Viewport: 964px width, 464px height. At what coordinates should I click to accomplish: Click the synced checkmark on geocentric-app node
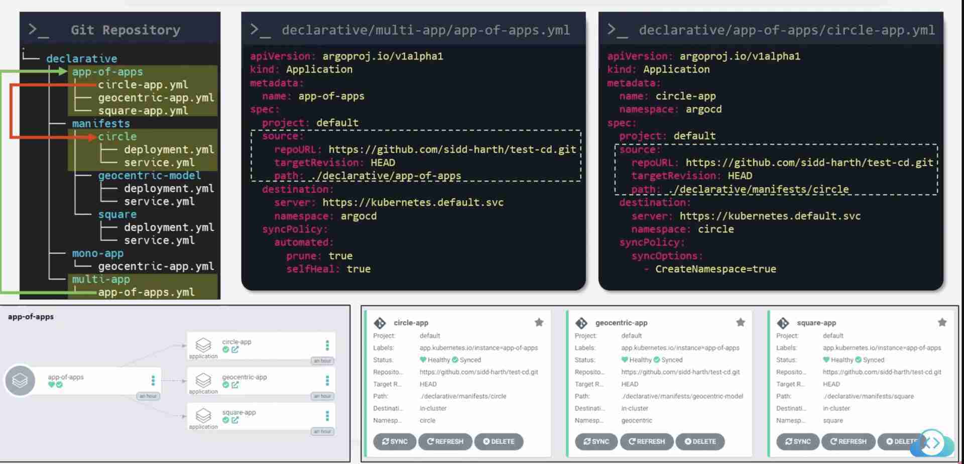coord(226,385)
